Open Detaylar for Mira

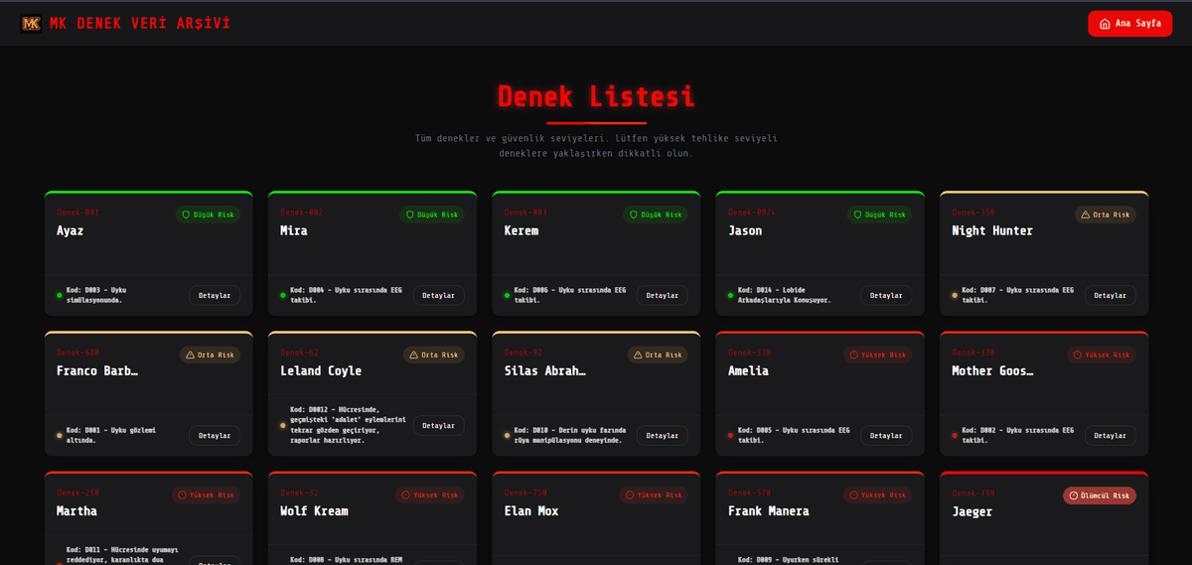point(438,295)
